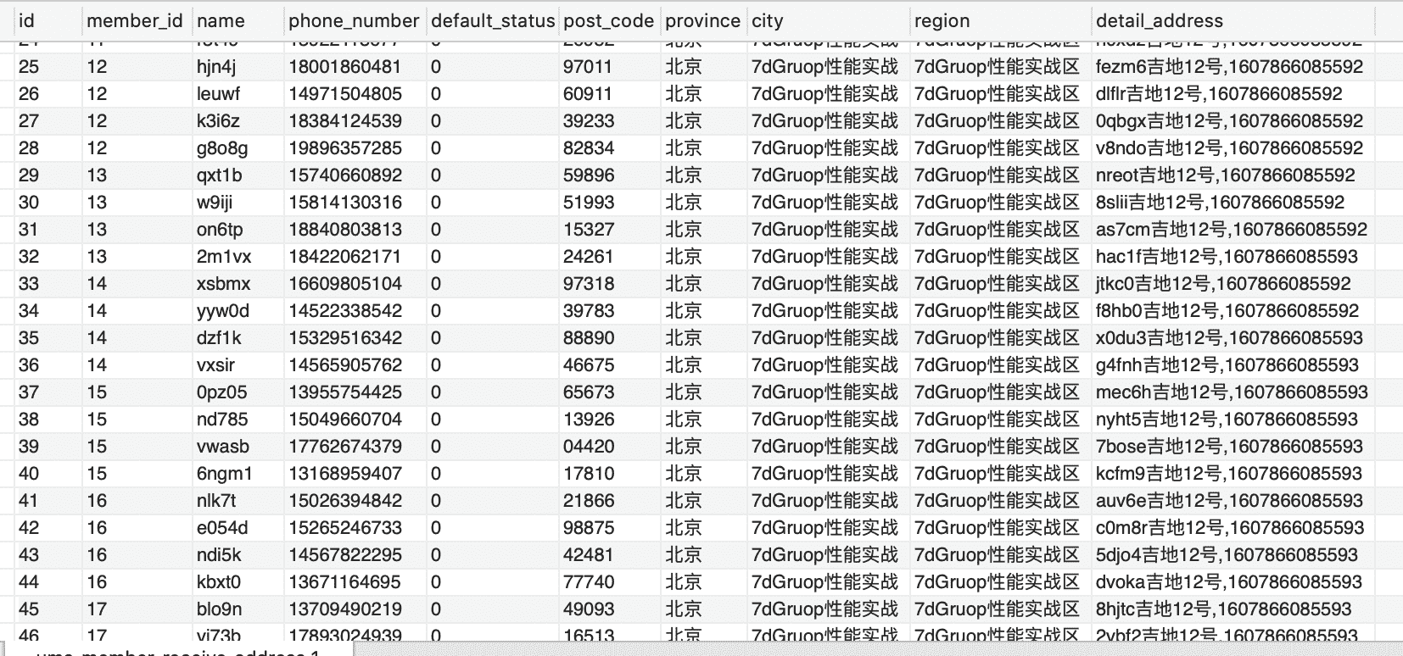1403x656 pixels.
Task: Select address starting with 8hjtc
Action: 1223,609
